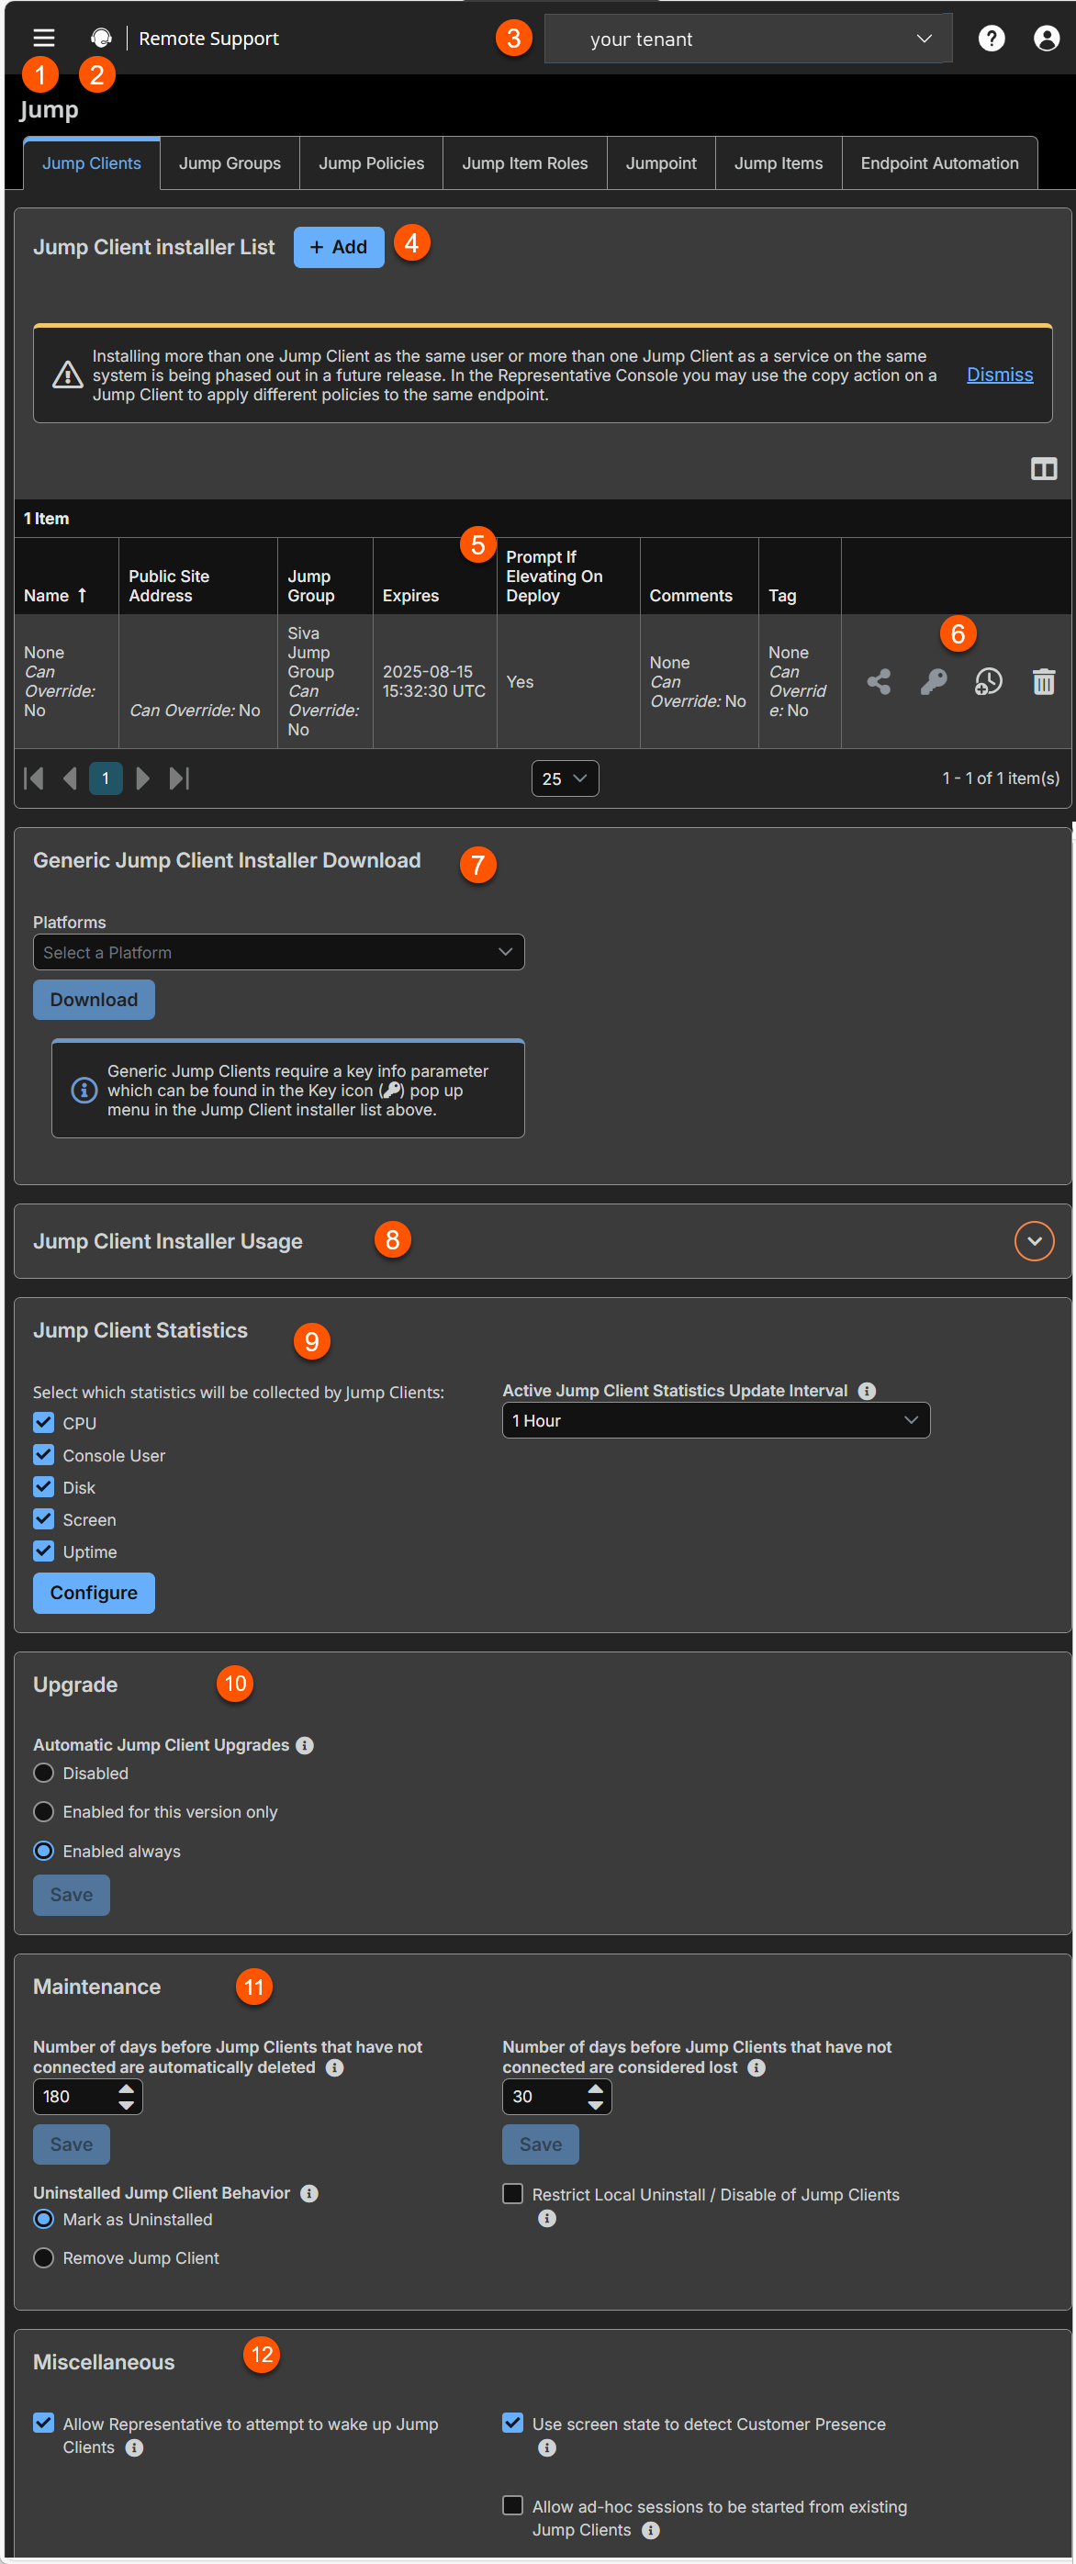The image size is (1076, 2564).
Task: Open the 1 Hour update interval dropdown
Action: pos(716,1420)
